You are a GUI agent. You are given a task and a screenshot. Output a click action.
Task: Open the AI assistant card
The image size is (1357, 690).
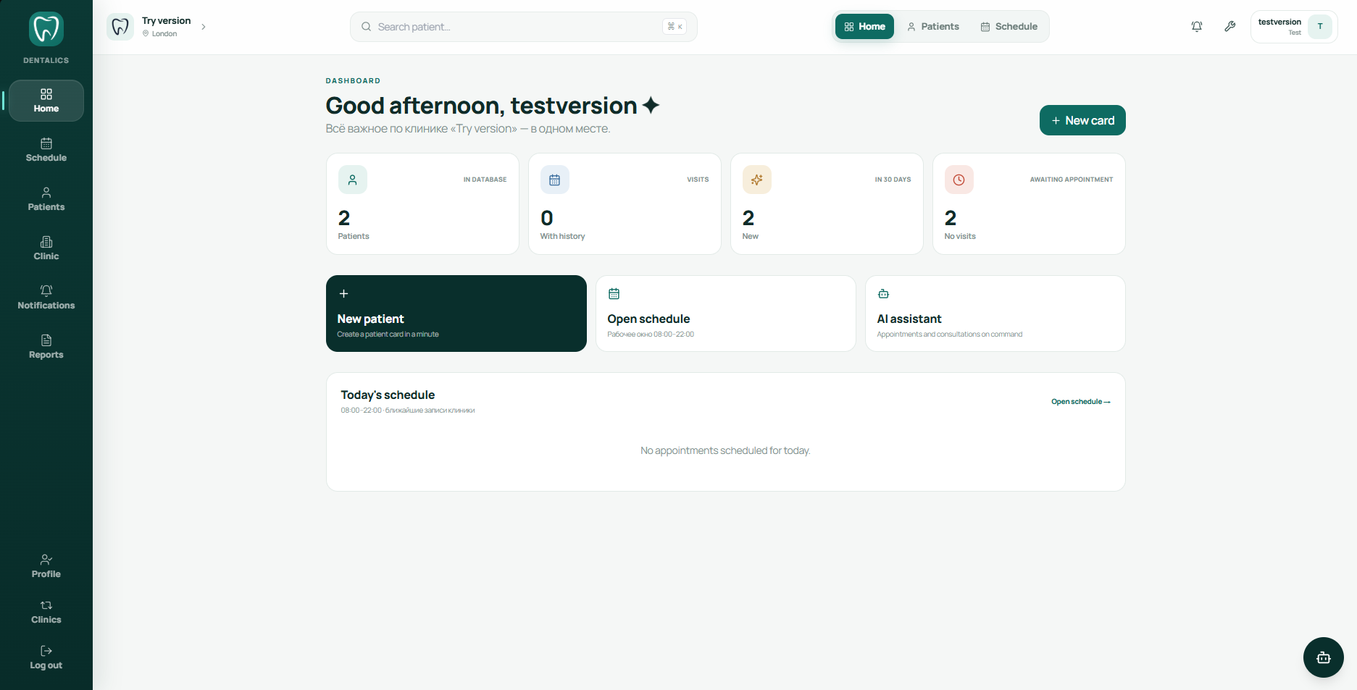[x=995, y=314]
